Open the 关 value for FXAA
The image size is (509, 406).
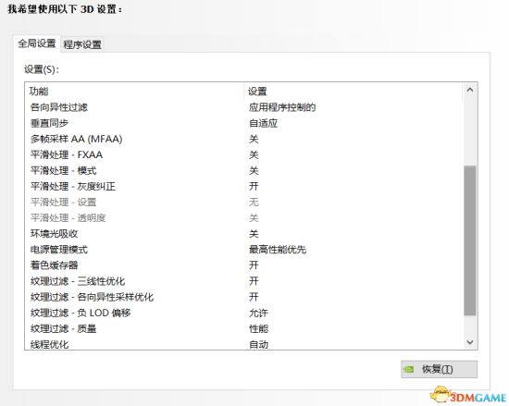[254, 154]
